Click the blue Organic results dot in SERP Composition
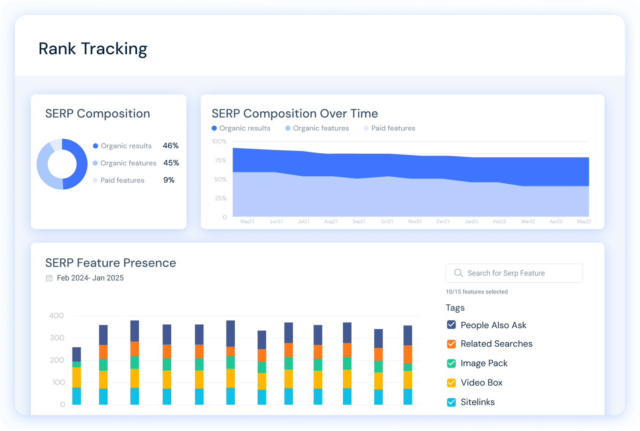 coord(95,146)
